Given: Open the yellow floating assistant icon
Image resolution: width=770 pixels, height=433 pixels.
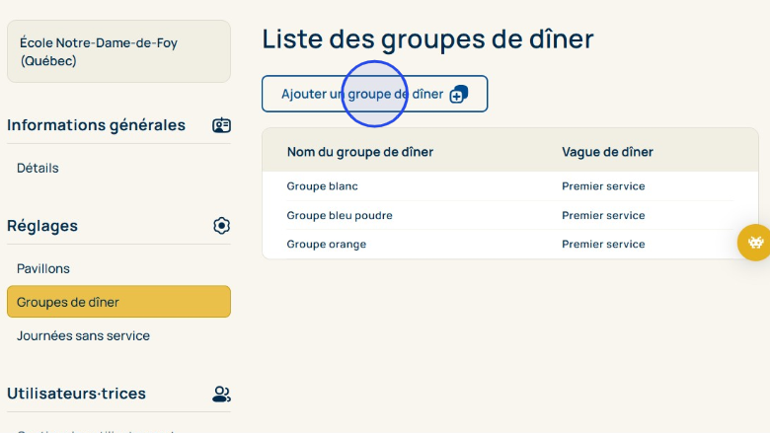Looking at the screenshot, I should coord(755,243).
